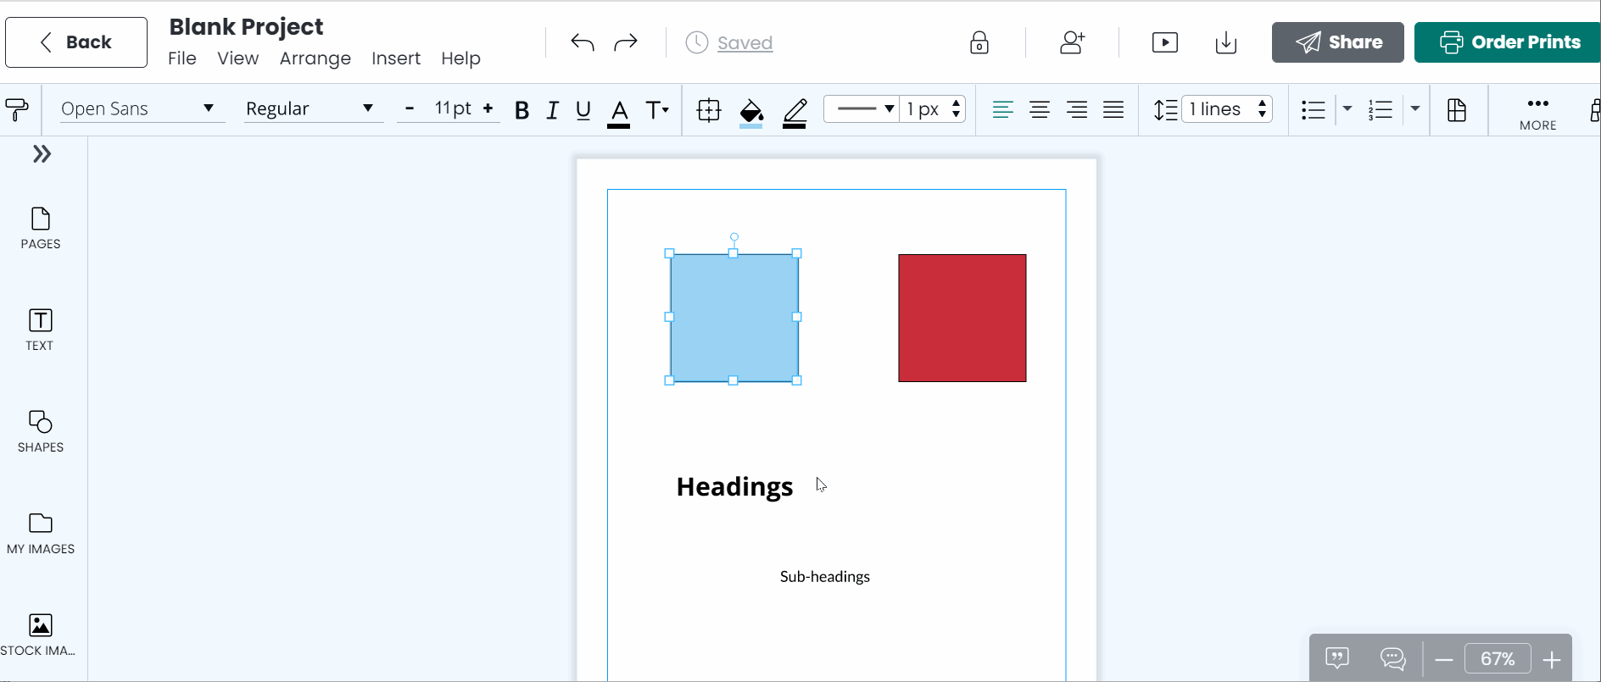This screenshot has width=1601, height=682.
Task: Increase font size with plus
Action: (488, 108)
